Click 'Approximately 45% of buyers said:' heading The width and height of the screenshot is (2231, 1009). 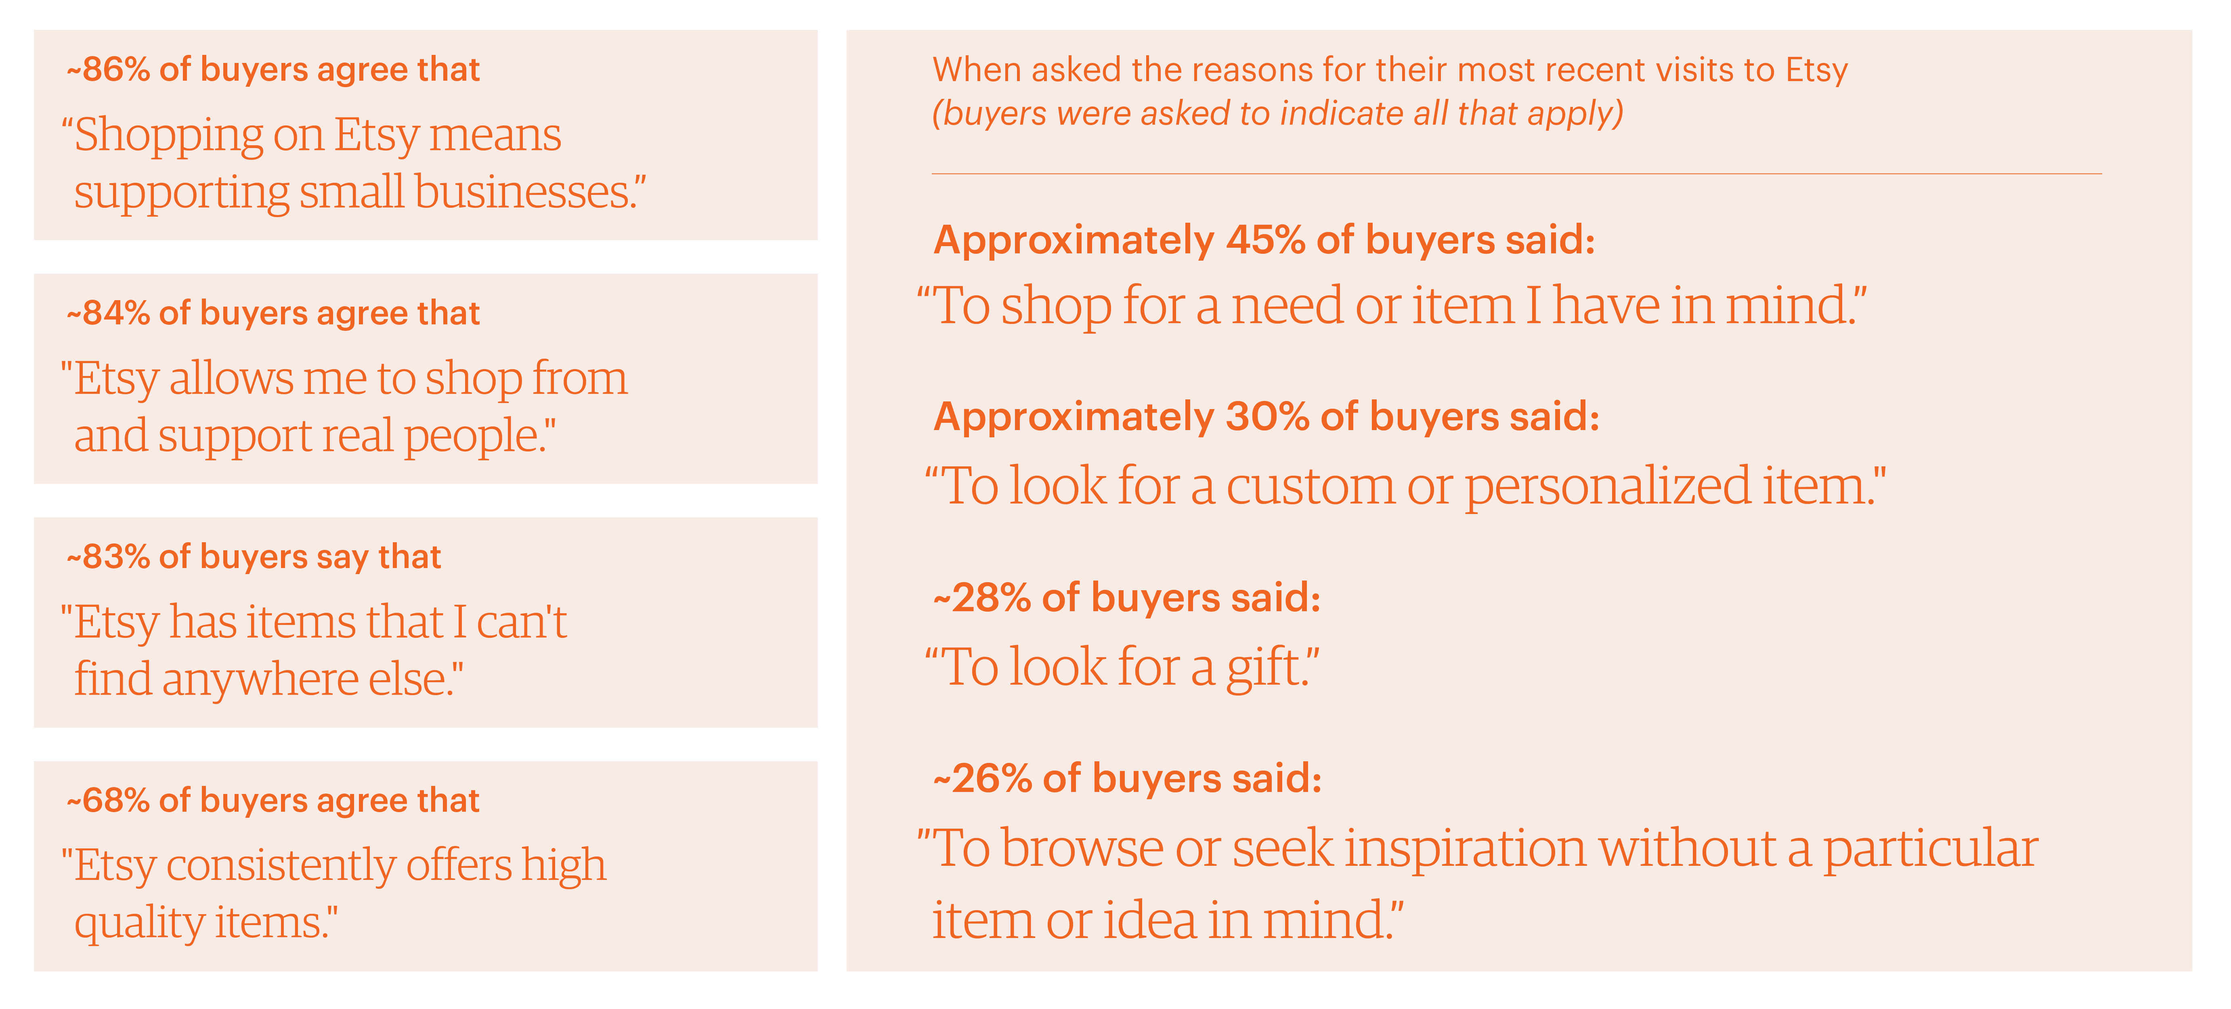click(1264, 240)
